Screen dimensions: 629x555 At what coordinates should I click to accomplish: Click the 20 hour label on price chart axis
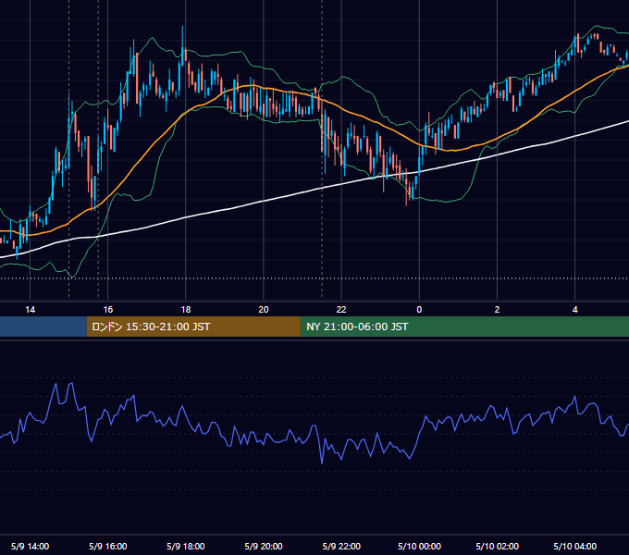click(x=264, y=310)
